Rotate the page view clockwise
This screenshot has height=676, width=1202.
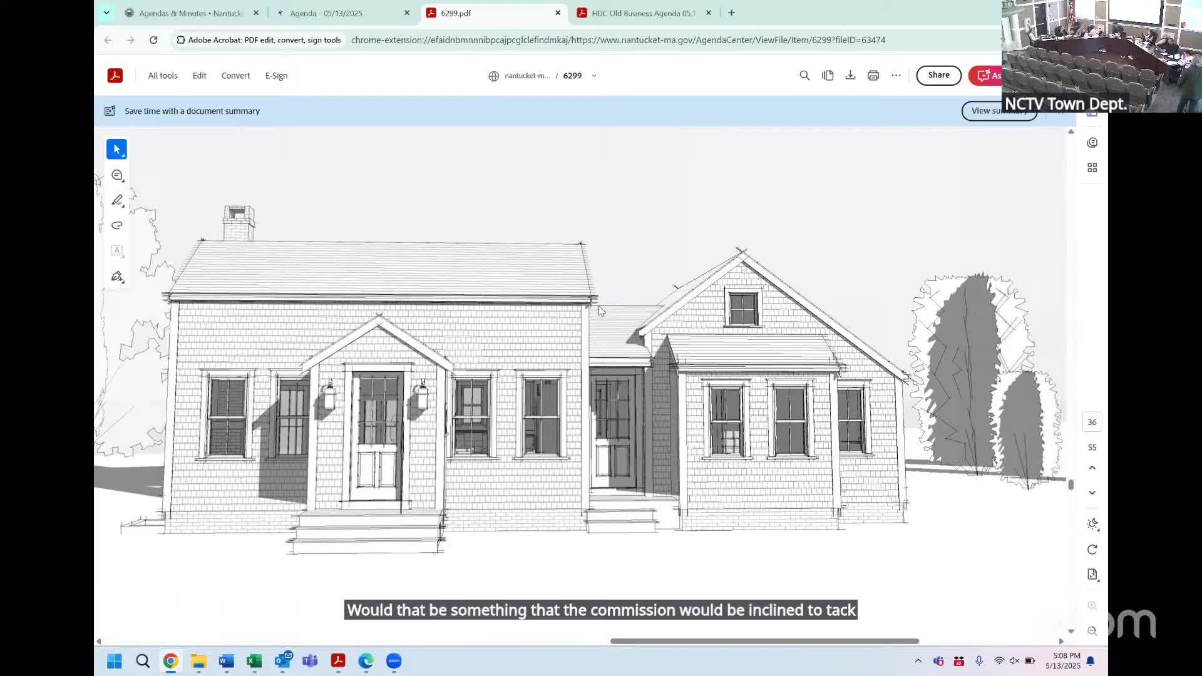pos(1092,550)
